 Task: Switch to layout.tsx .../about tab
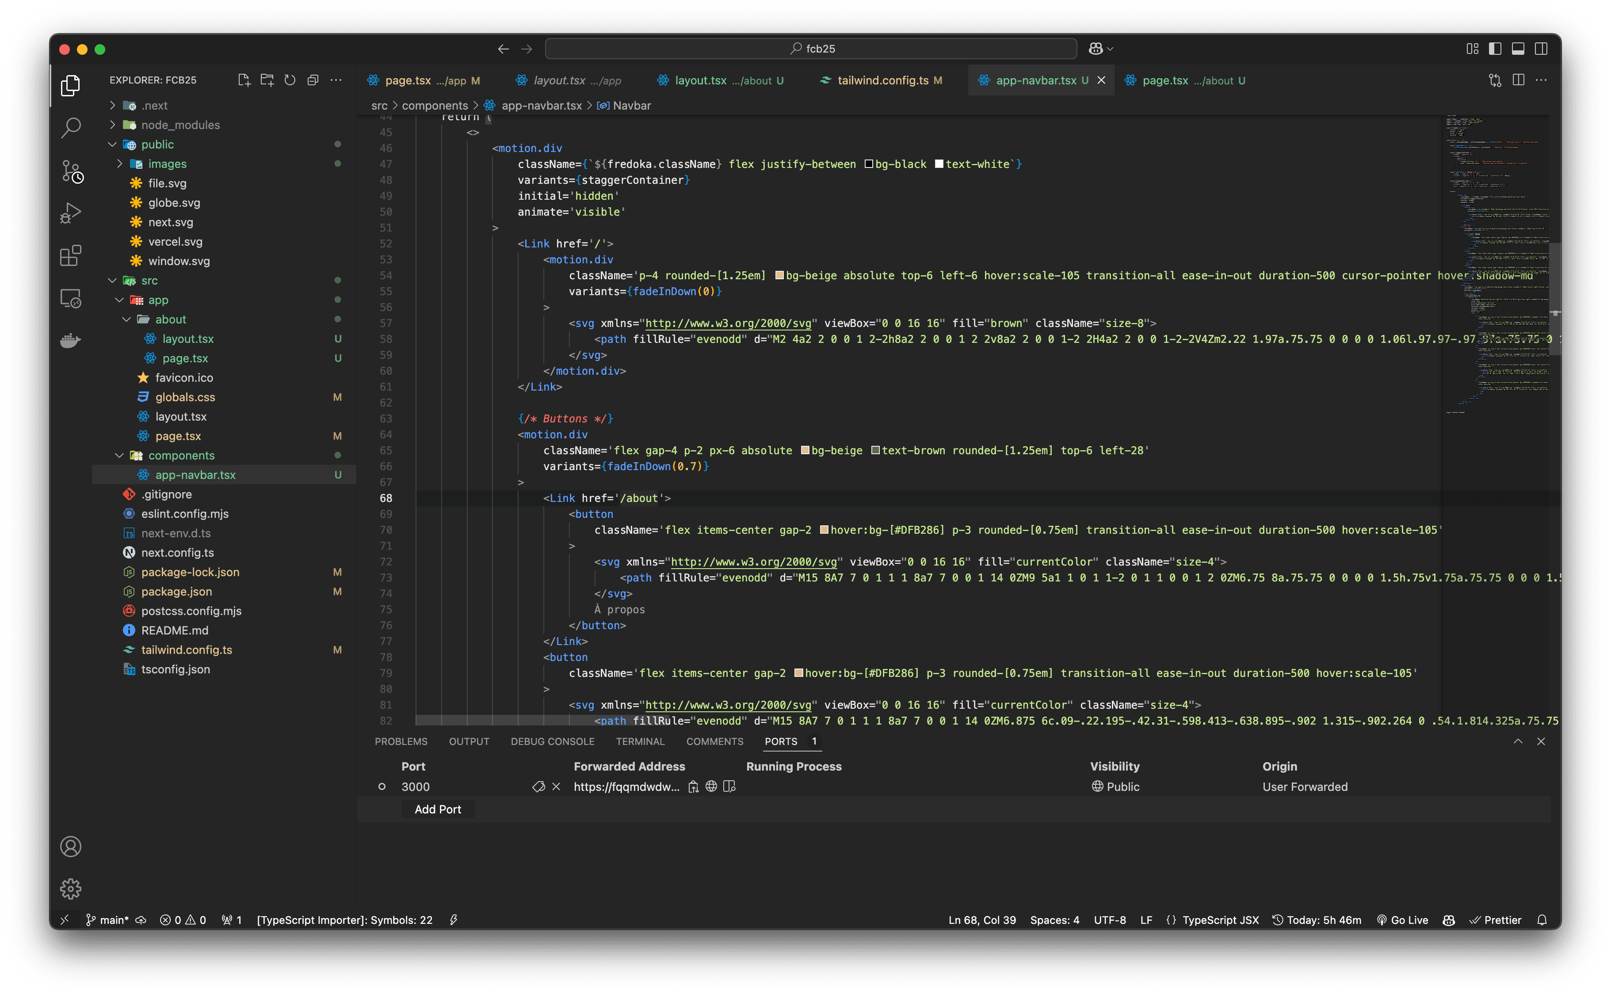pyautogui.click(x=721, y=80)
